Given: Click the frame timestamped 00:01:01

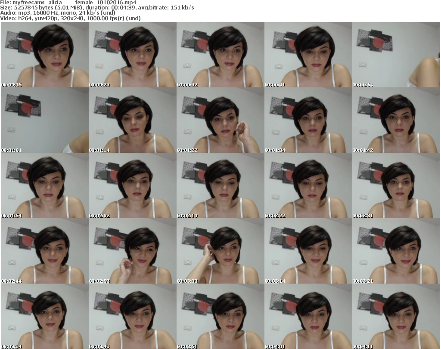Looking at the screenshot, I should pos(44,120).
